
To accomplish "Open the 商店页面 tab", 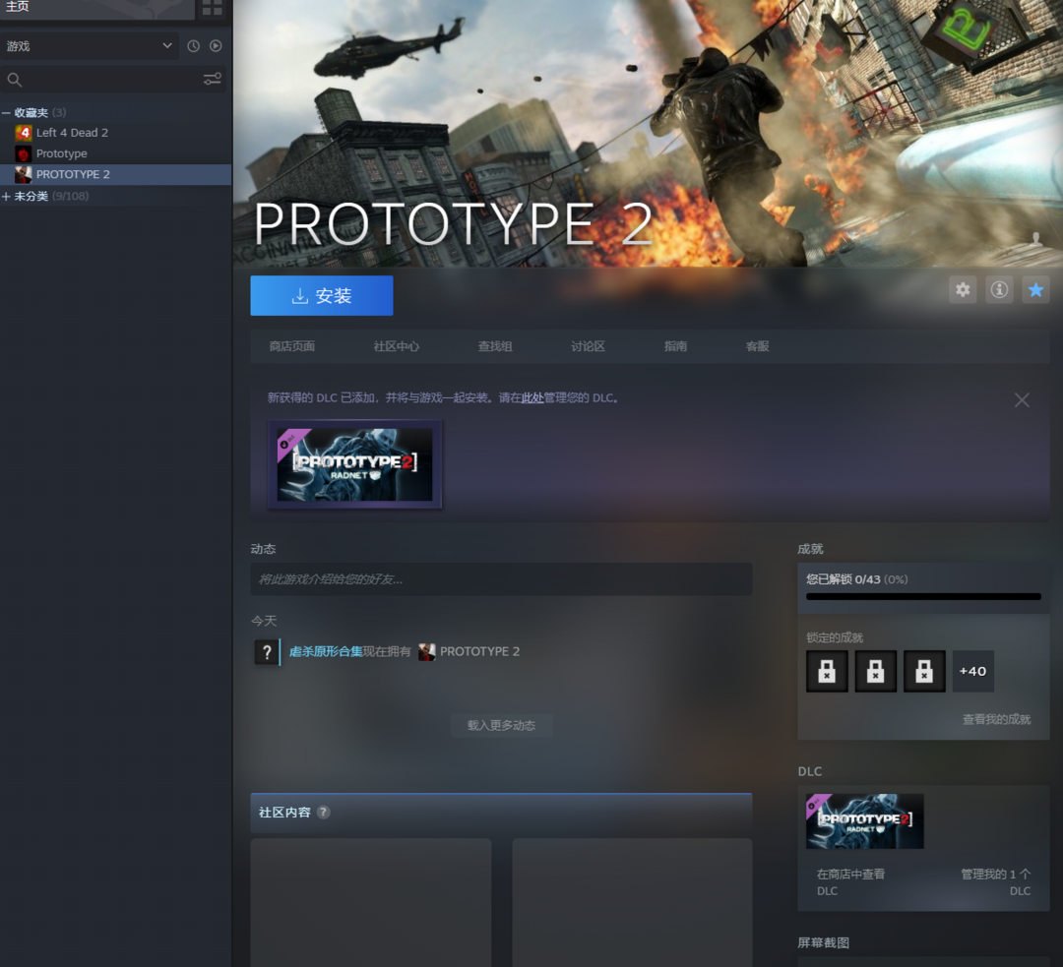I will [292, 346].
